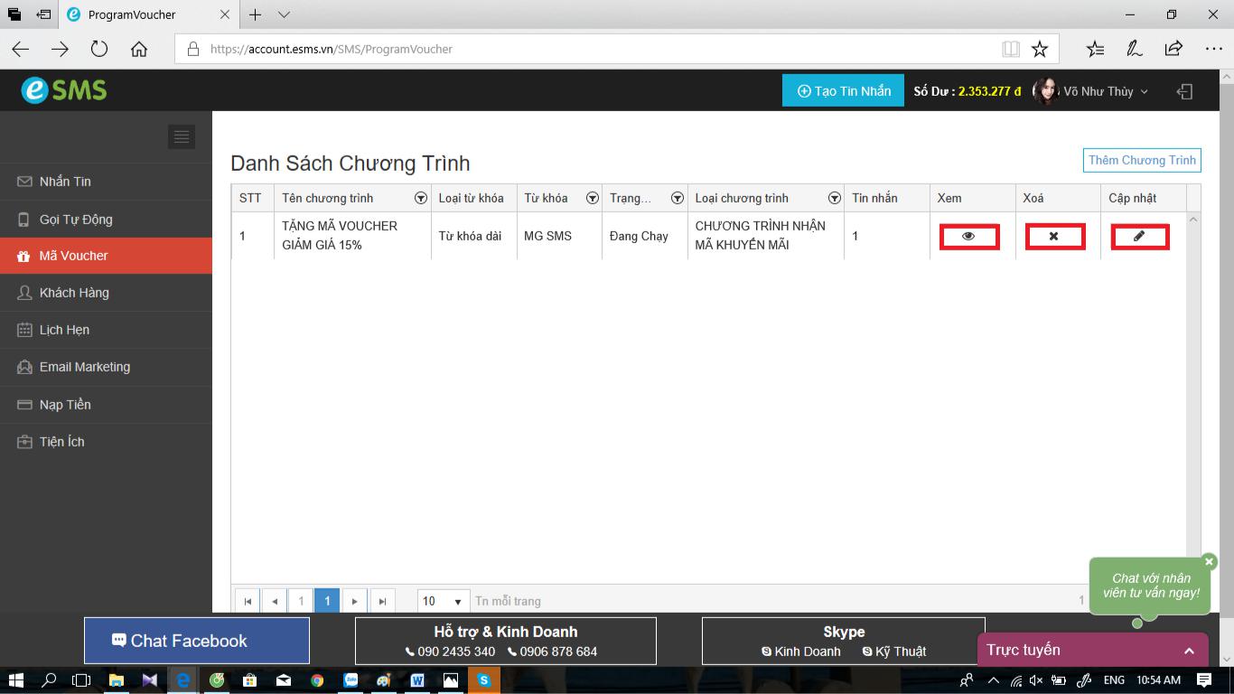Refresh the page with reload icon
Screen dimensions: 1234x694
99,49
